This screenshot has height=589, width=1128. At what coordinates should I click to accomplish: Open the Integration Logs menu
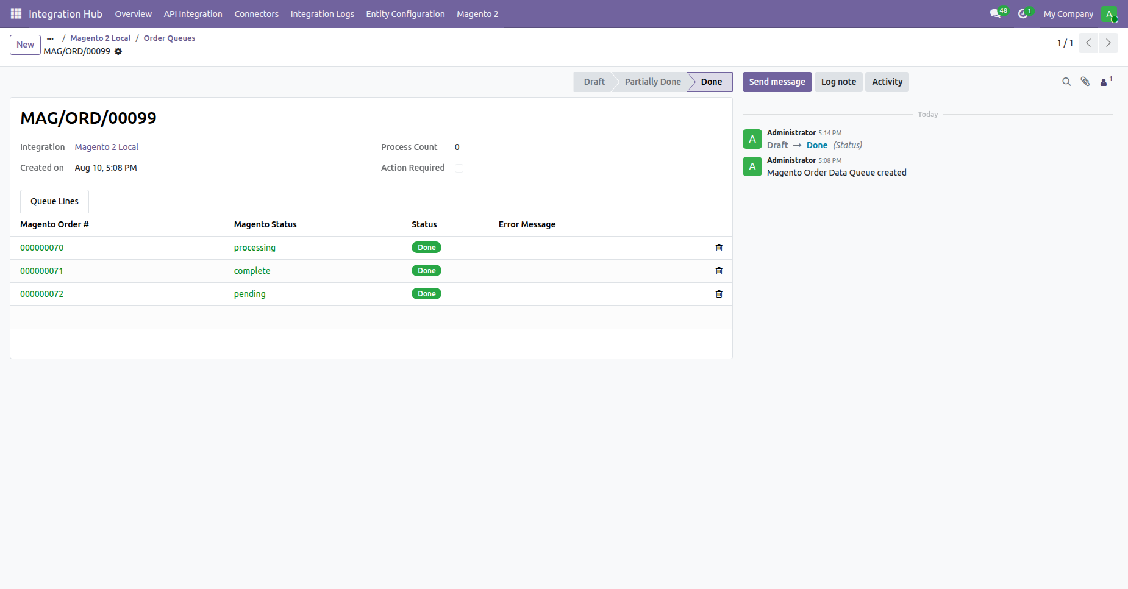[x=322, y=13]
